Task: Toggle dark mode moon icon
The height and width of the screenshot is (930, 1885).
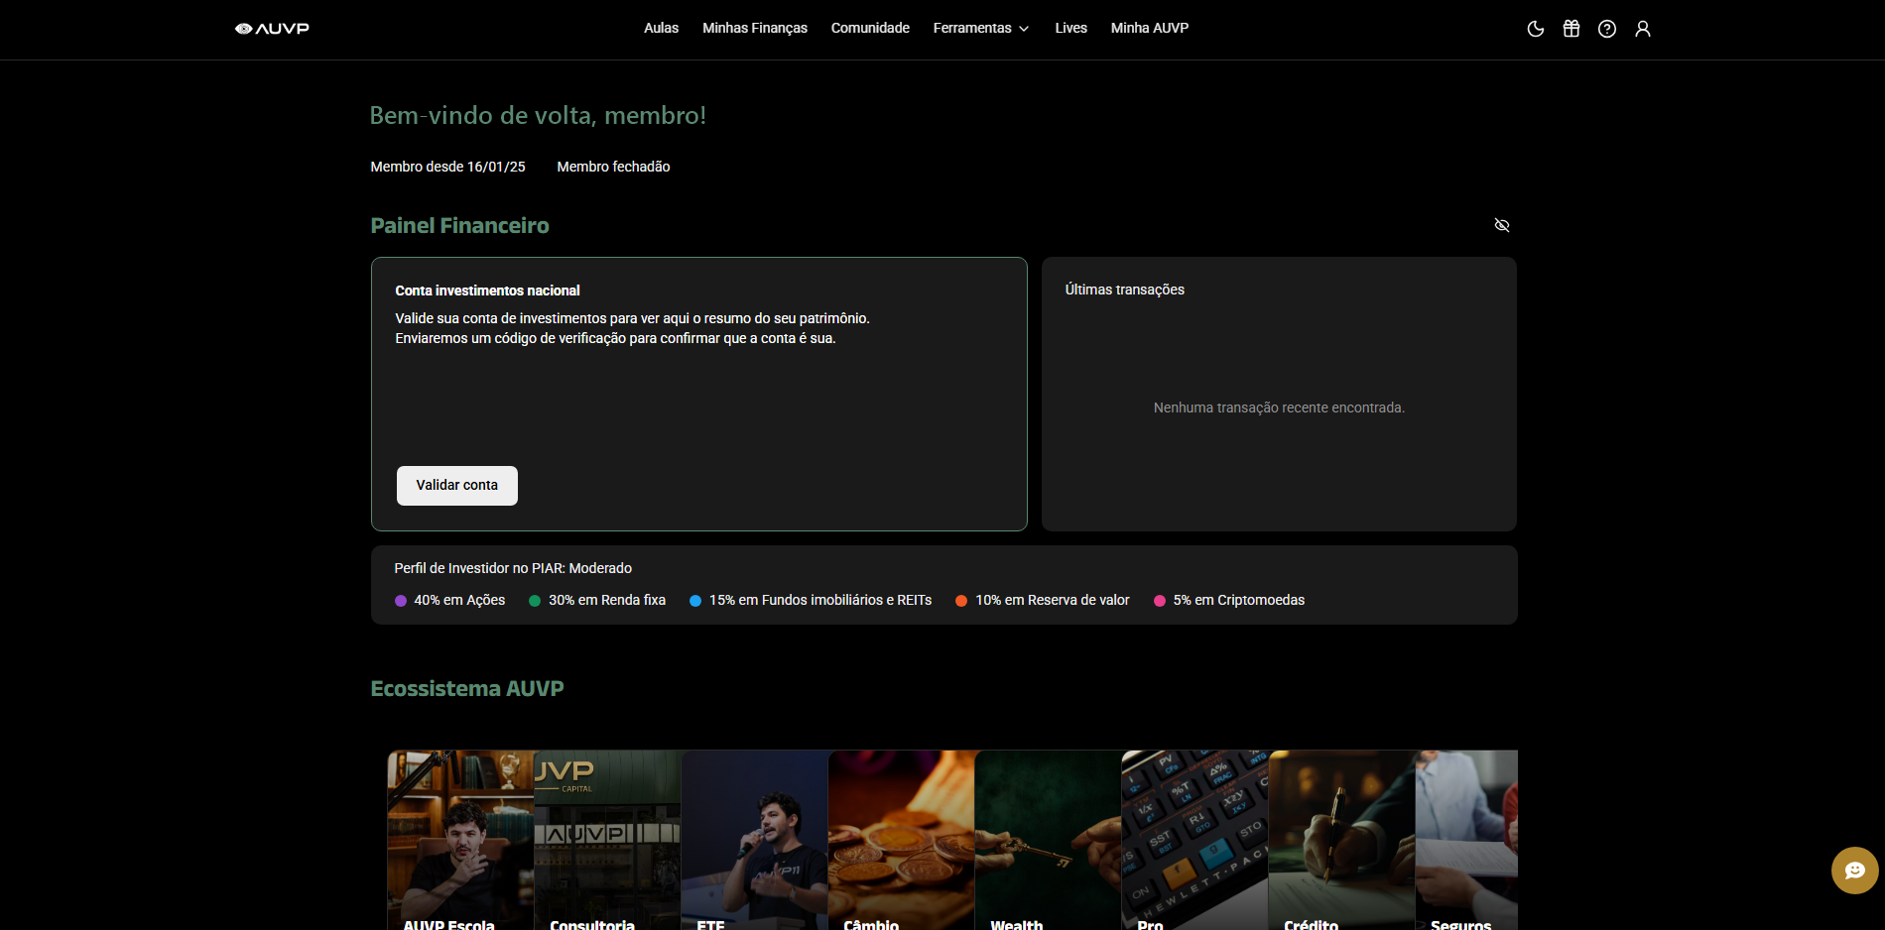Action: point(1536,29)
